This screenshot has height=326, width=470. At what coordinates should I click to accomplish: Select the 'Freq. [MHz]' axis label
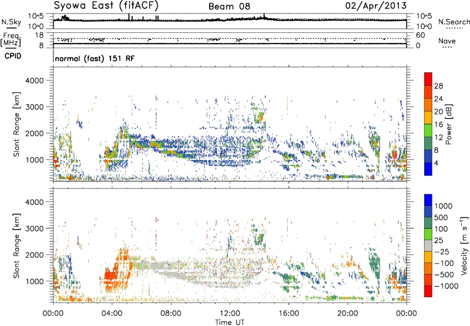(x=11, y=40)
